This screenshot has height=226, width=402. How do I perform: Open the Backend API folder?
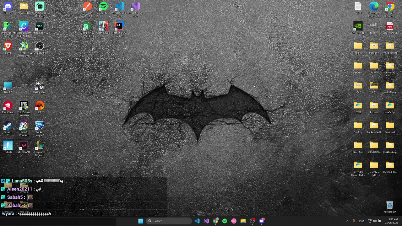tap(374, 127)
